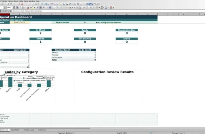Open the font size dropdown
The width and height of the screenshot is (205, 134).
(13, 8)
